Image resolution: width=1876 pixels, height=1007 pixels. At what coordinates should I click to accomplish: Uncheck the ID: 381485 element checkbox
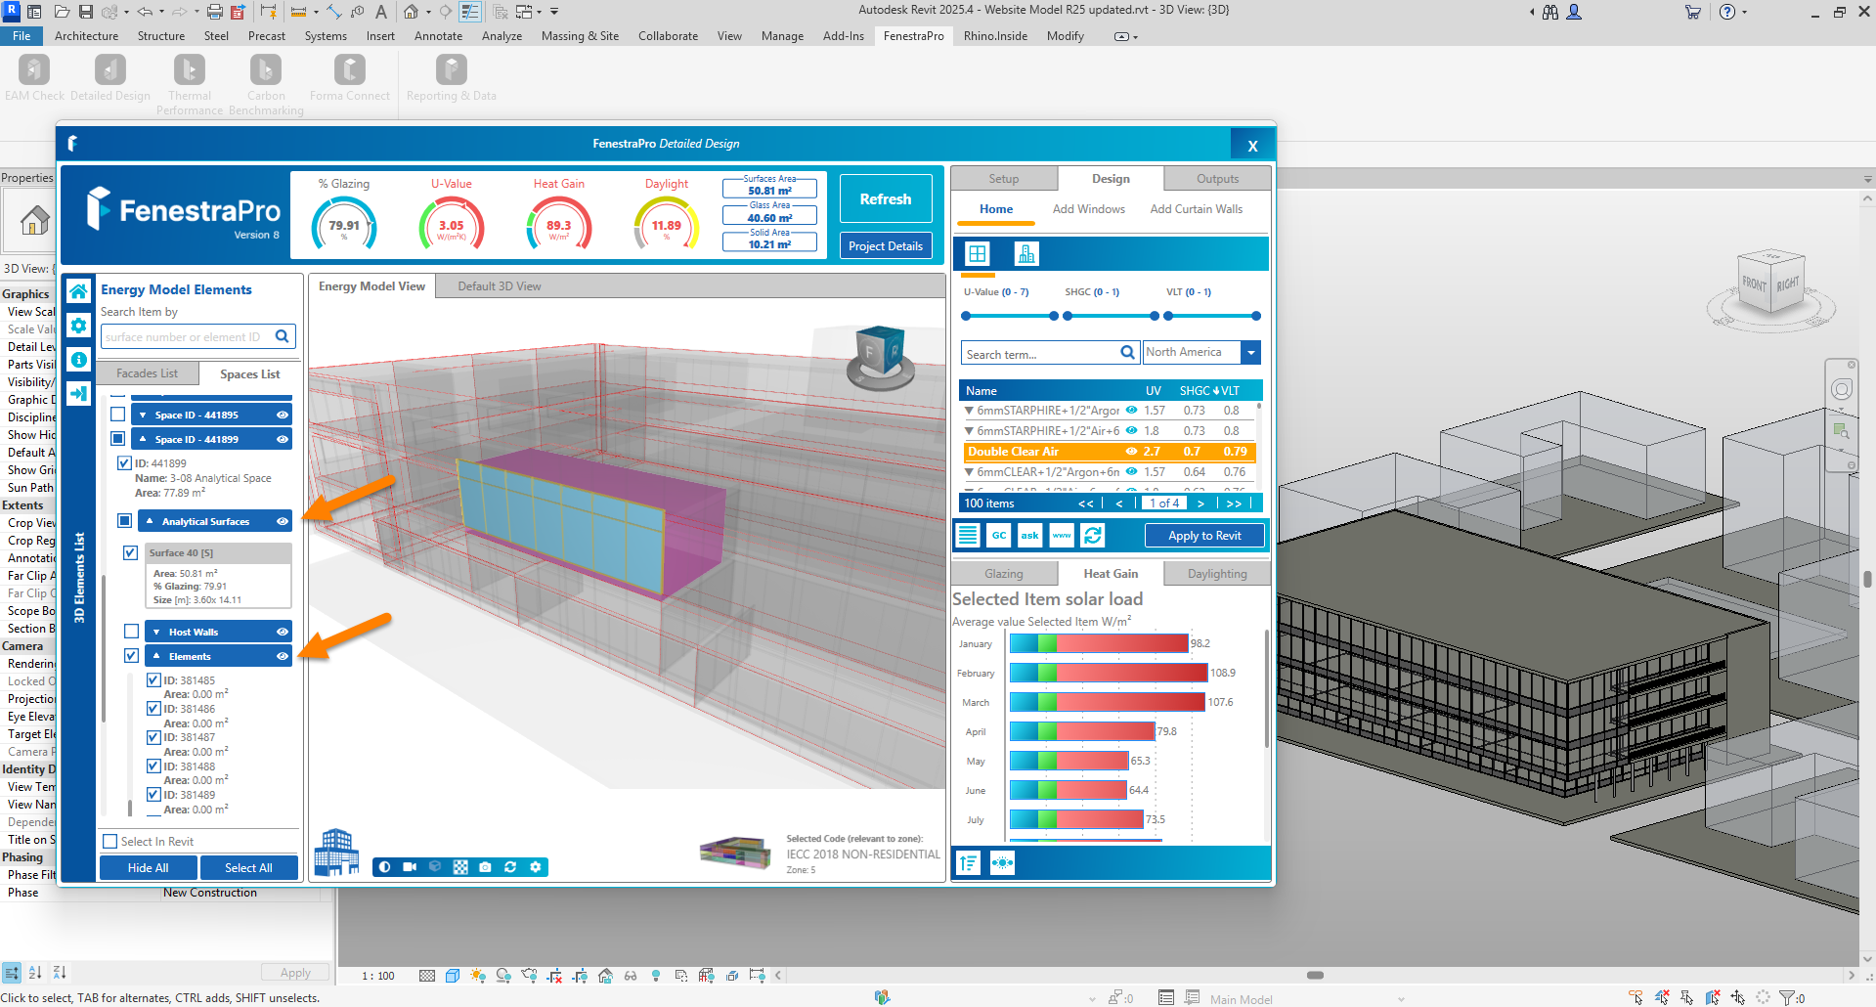pyautogui.click(x=153, y=679)
